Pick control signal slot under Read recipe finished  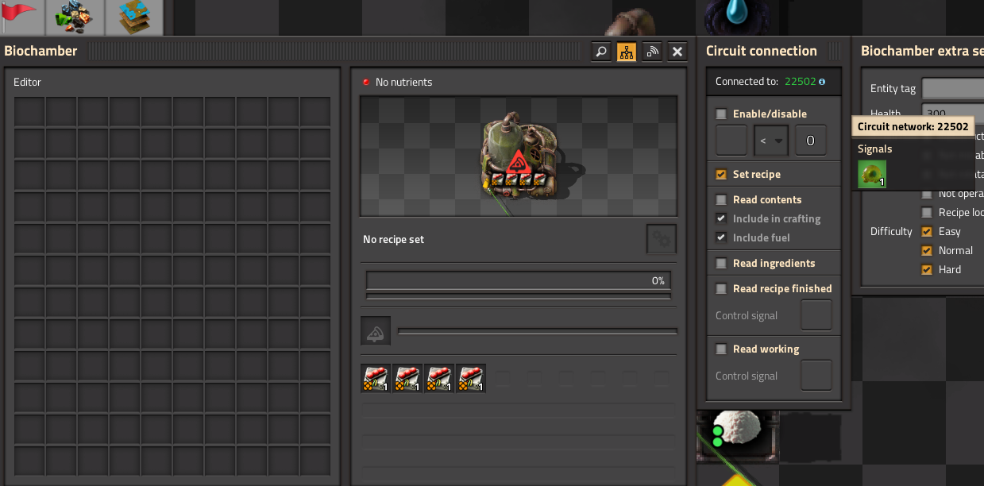pyautogui.click(x=816, y=315)
